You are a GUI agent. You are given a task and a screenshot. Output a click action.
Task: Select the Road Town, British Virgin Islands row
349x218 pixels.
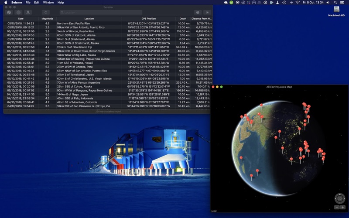[x=108, y=51]
